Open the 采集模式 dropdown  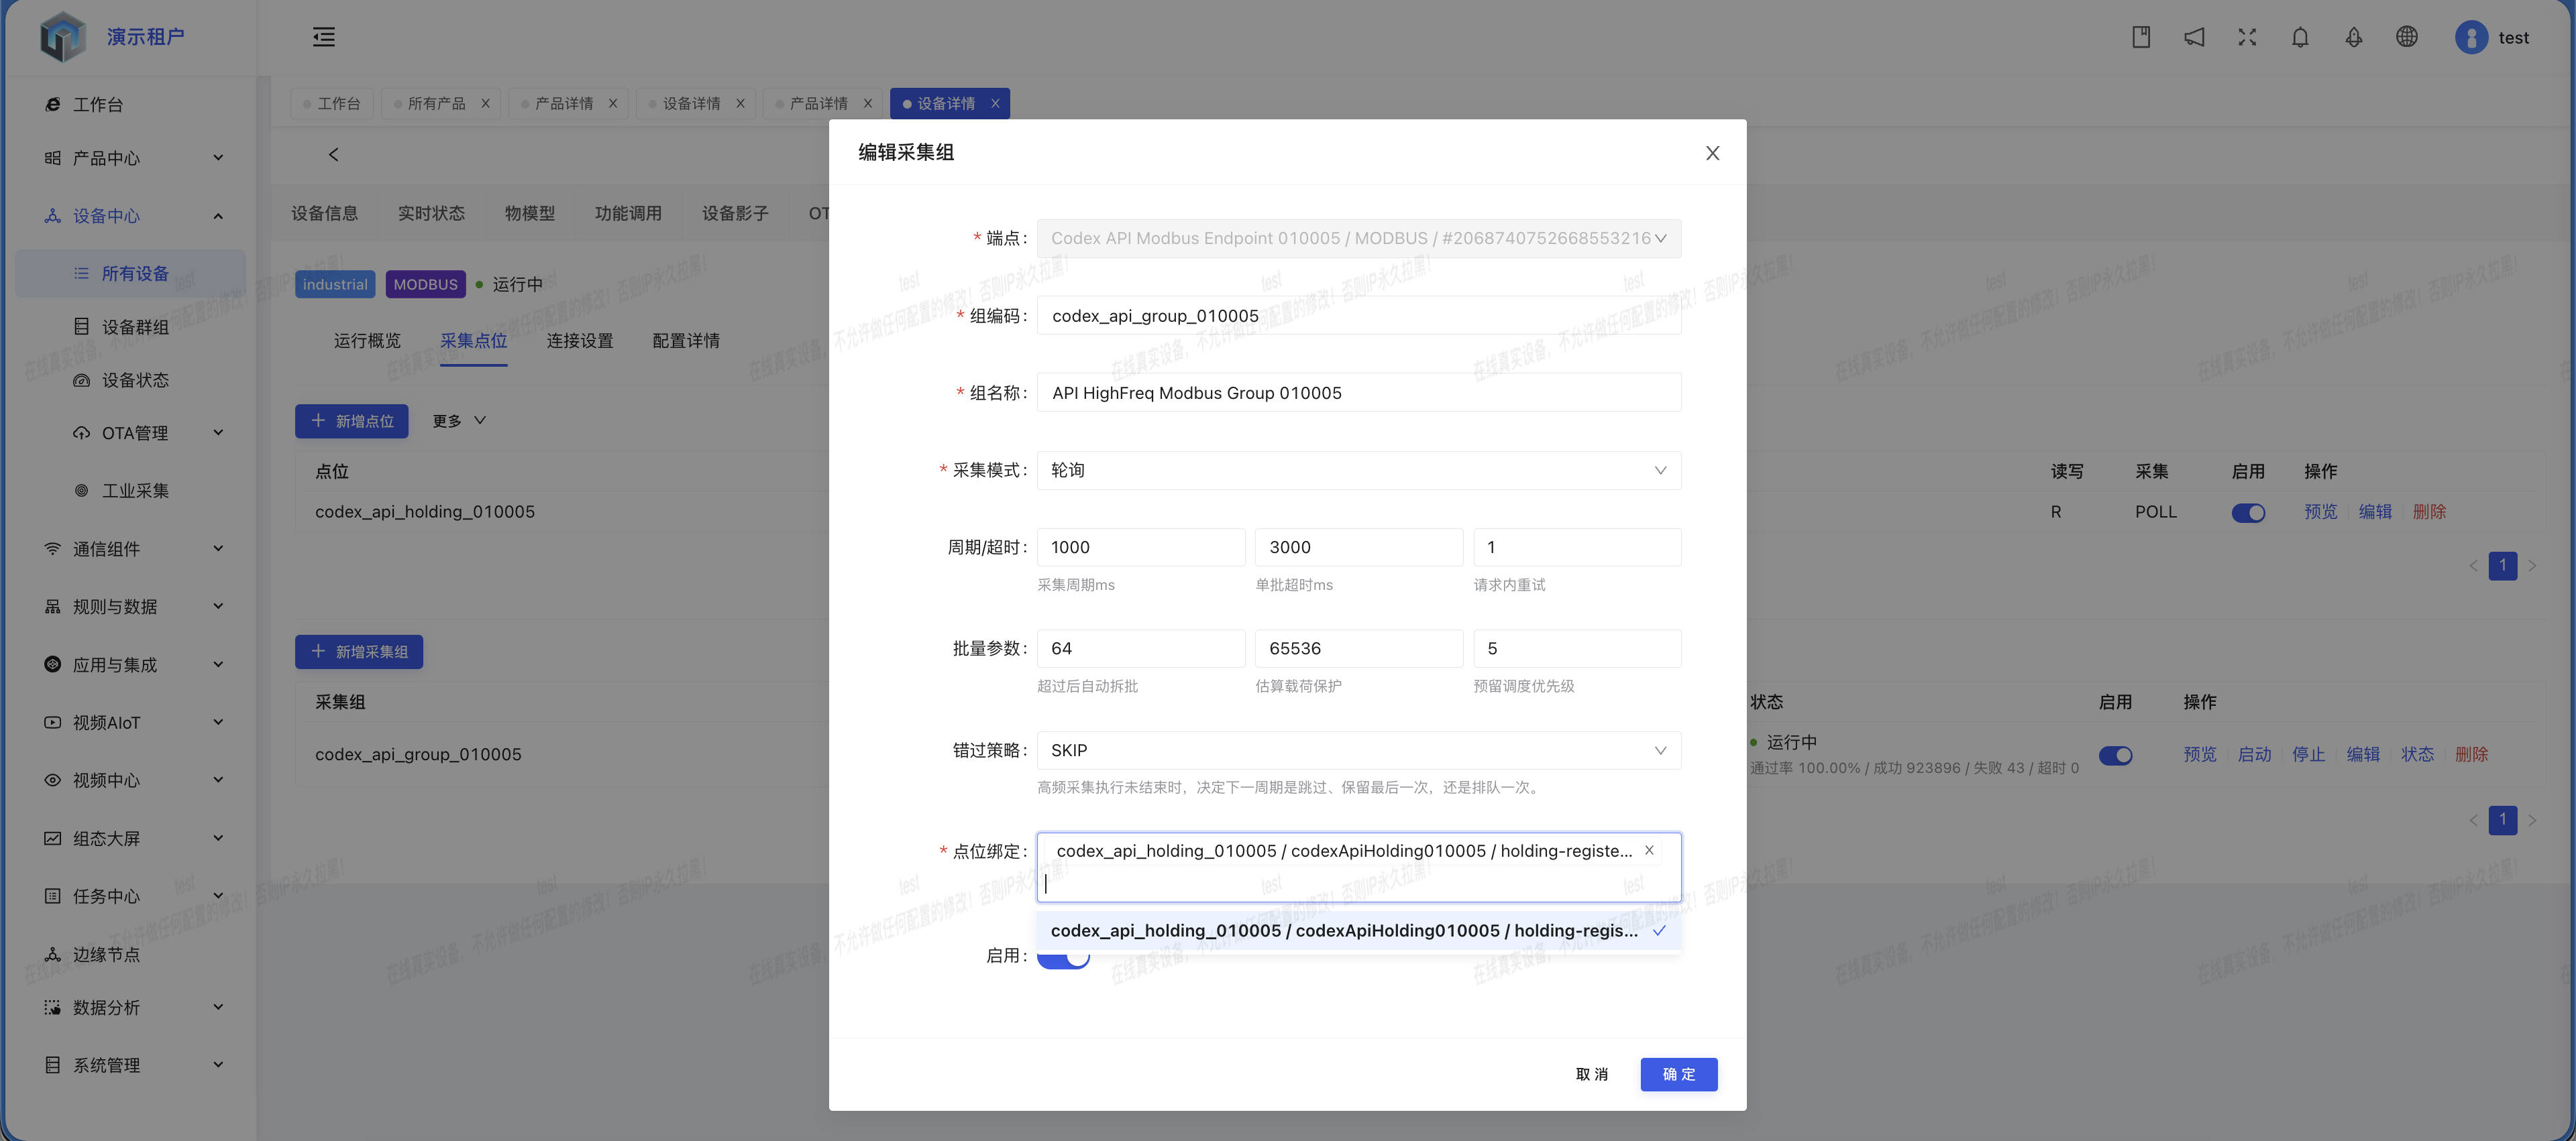1359,471
